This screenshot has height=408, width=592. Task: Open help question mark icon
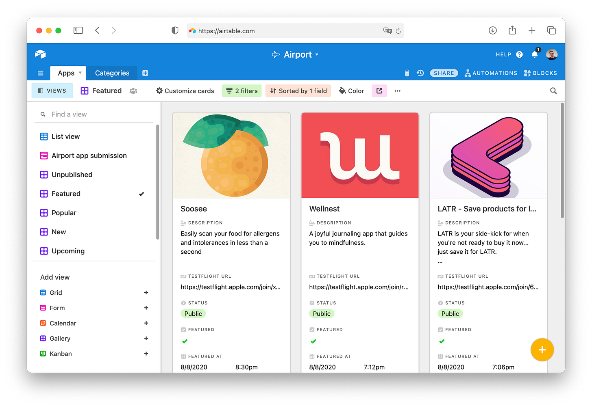coord(519,54)
